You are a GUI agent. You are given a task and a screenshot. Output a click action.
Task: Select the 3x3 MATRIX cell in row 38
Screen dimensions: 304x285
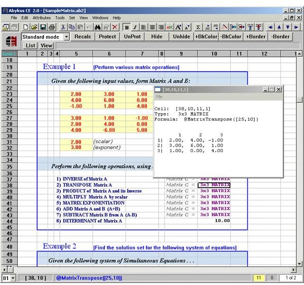click(214, 185)
